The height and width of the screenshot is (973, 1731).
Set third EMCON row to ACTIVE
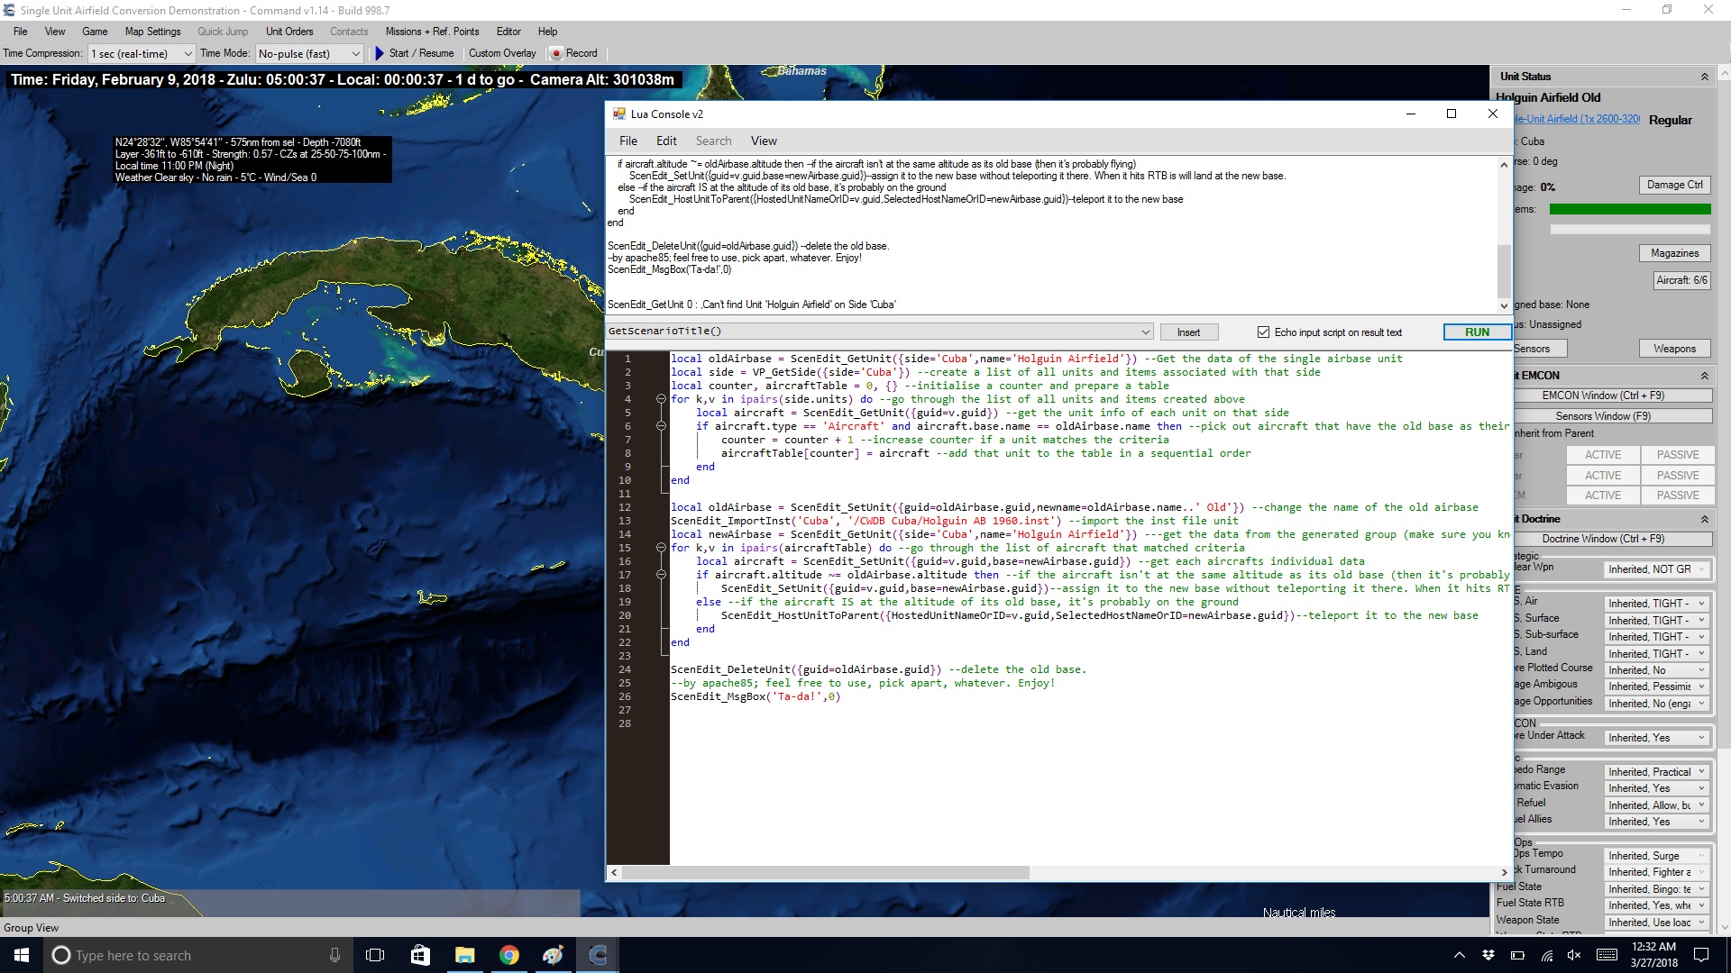pyautogui.click(x=1602, y=496)
